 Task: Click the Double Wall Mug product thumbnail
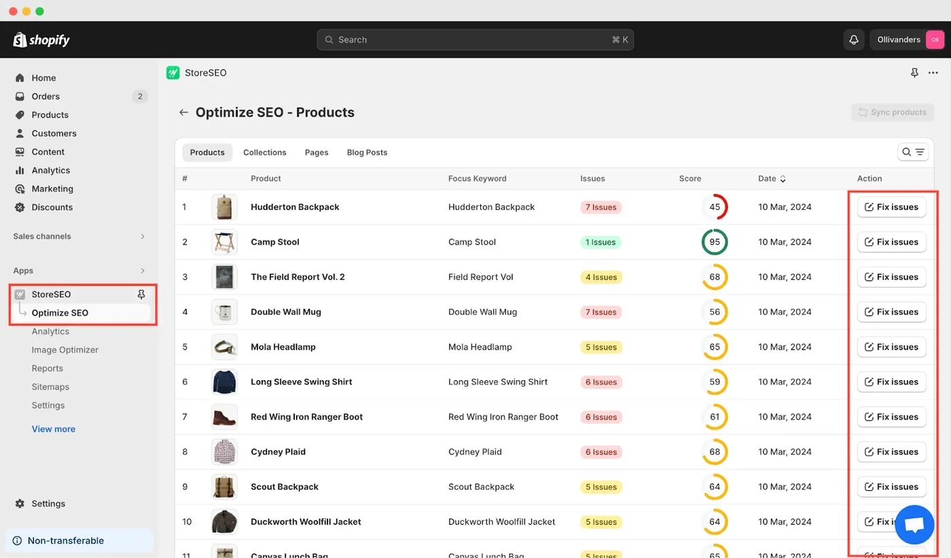[x=224, y=312]
